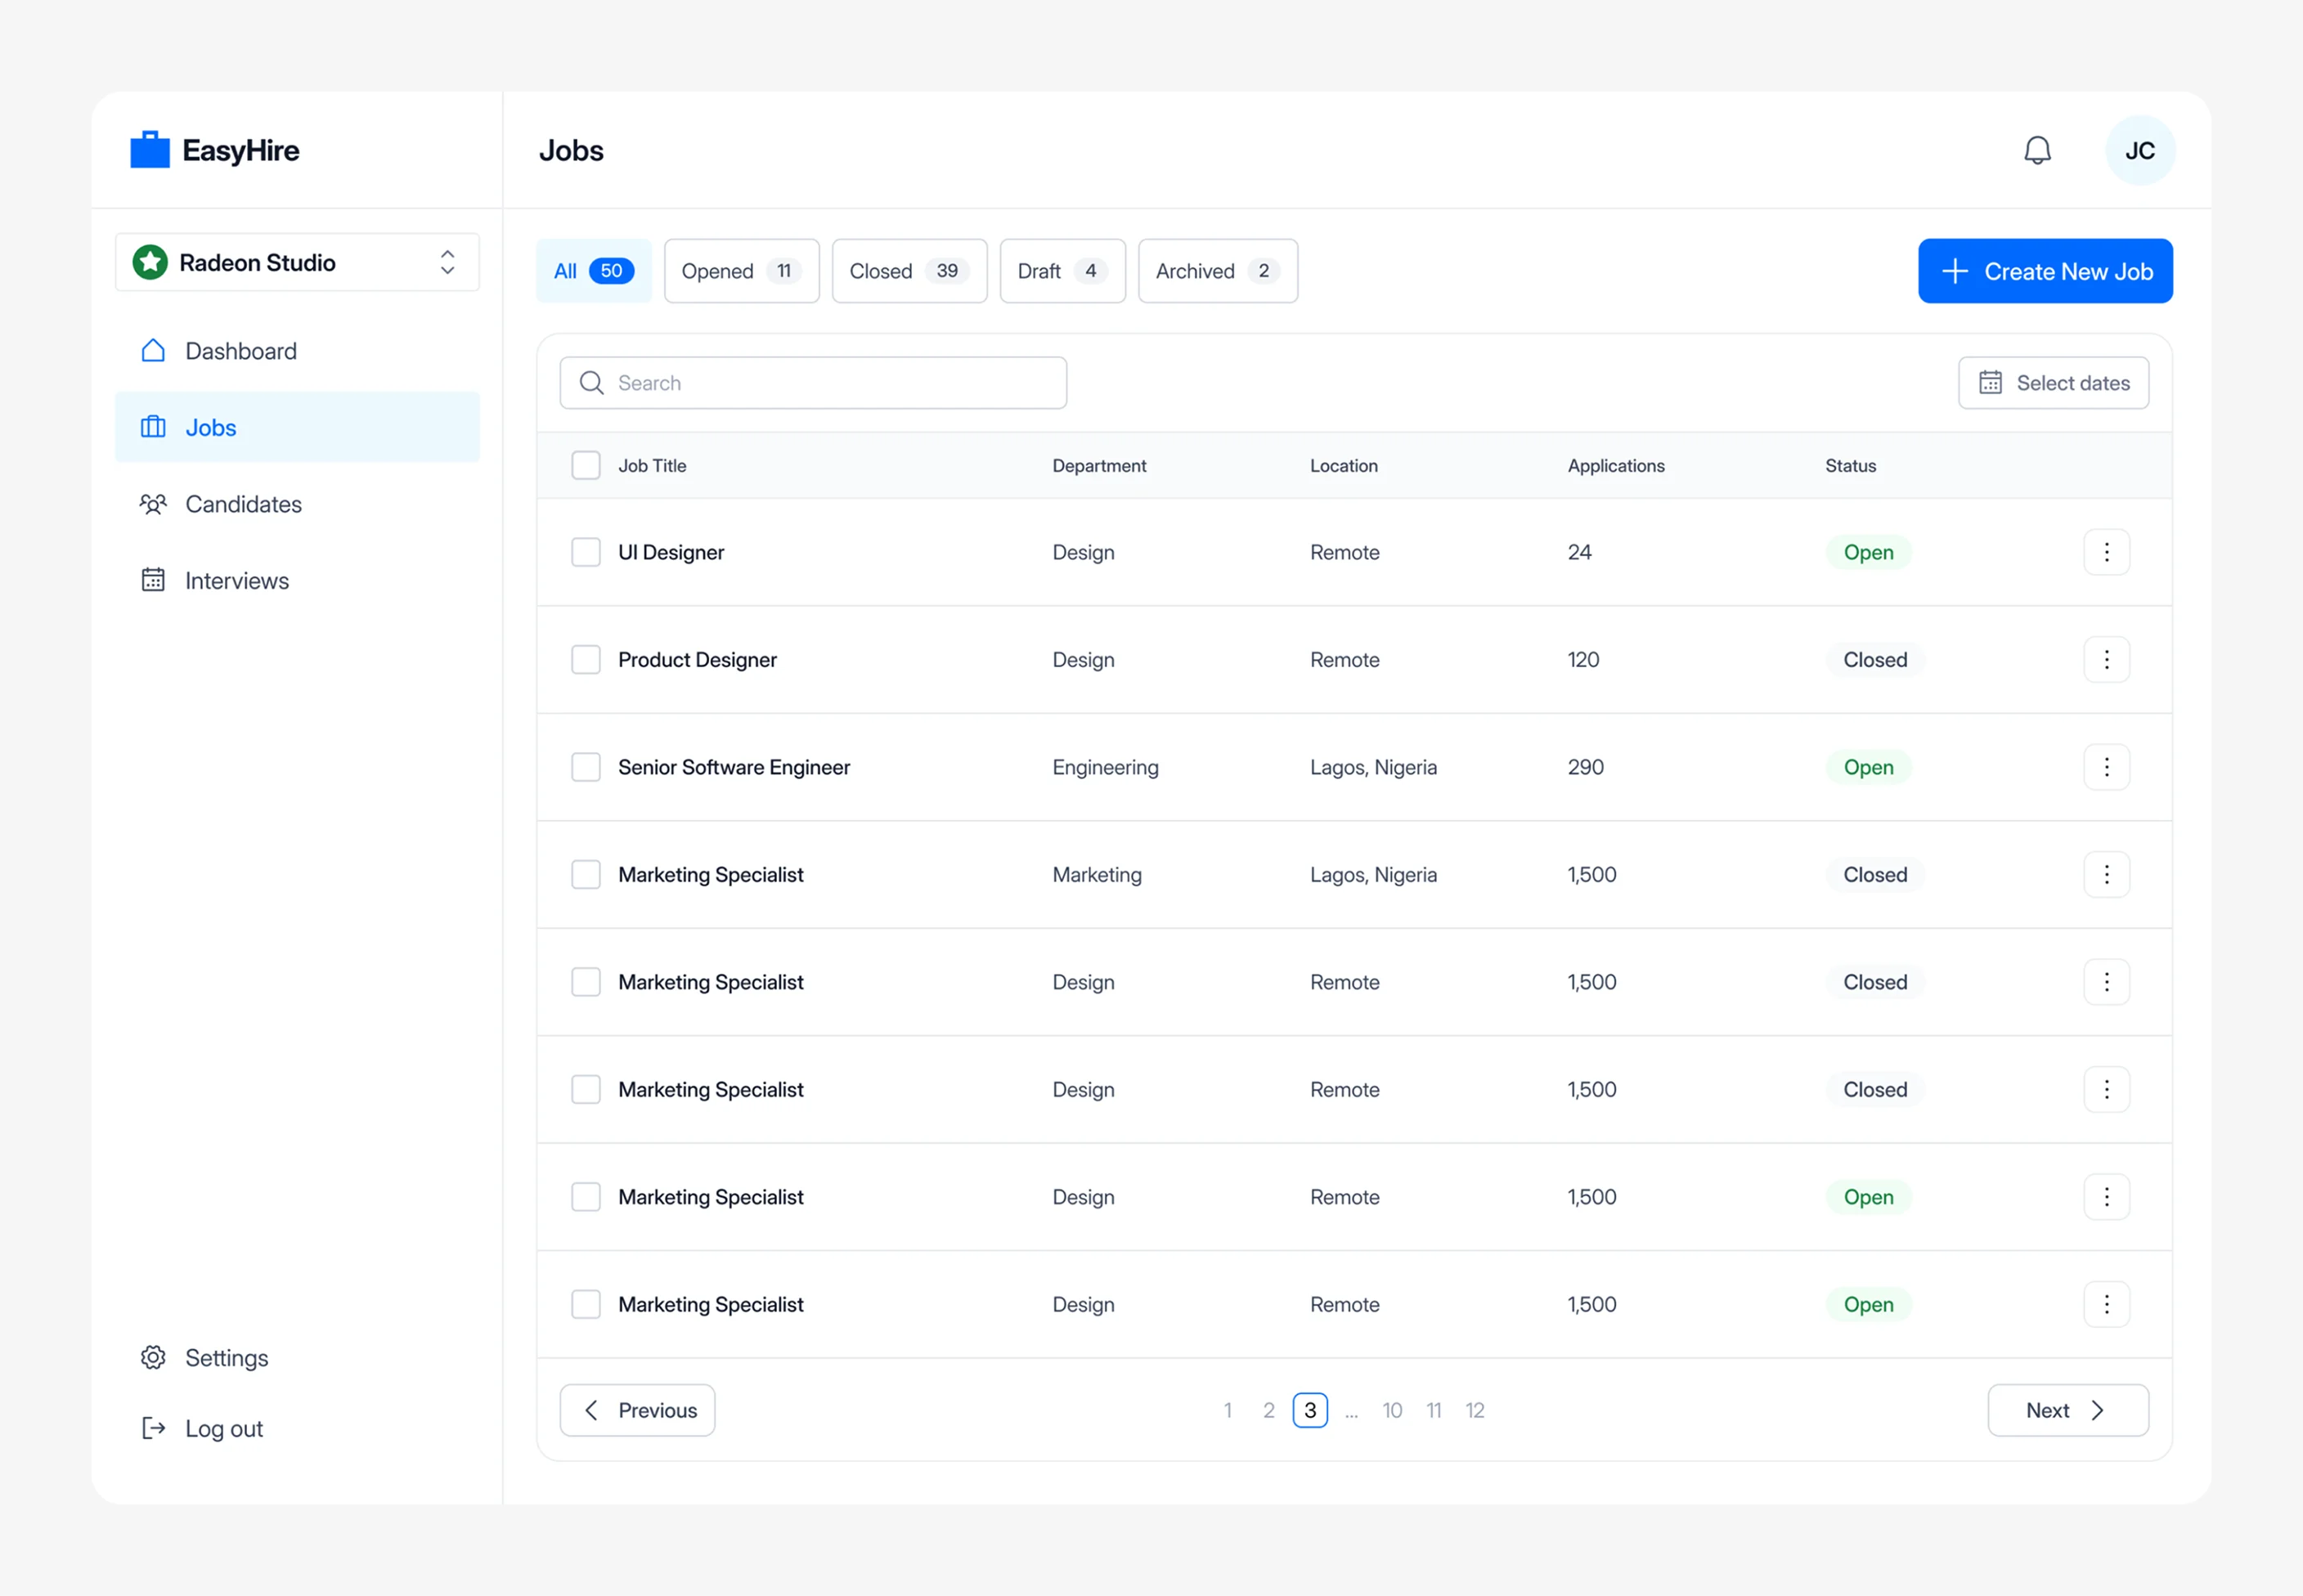Click the Engineering department cell
Image resolution: width=2303 pixels, height=1596 pixels.
point(1105,767)
